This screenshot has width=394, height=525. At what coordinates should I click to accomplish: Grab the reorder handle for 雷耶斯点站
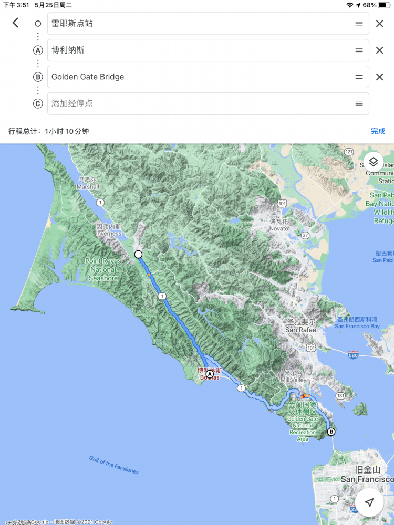[x=359, y=24]
